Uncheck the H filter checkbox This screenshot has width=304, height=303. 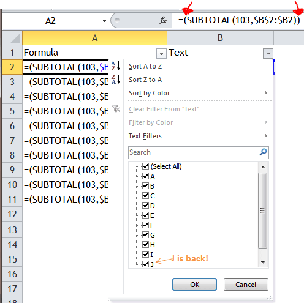pyautogui.click(x=145, y=245)
